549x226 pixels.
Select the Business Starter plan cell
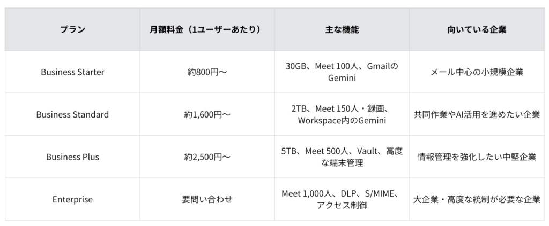(x=72, y=72)
